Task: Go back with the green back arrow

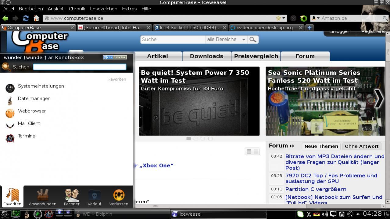Action: point(5,18)
